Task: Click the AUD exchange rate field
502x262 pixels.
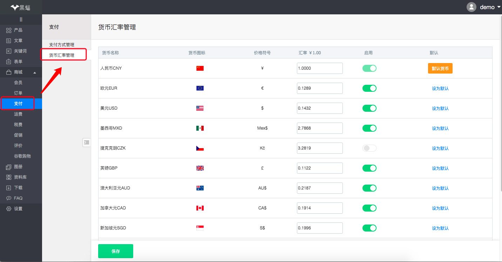Action: [319, 188]
